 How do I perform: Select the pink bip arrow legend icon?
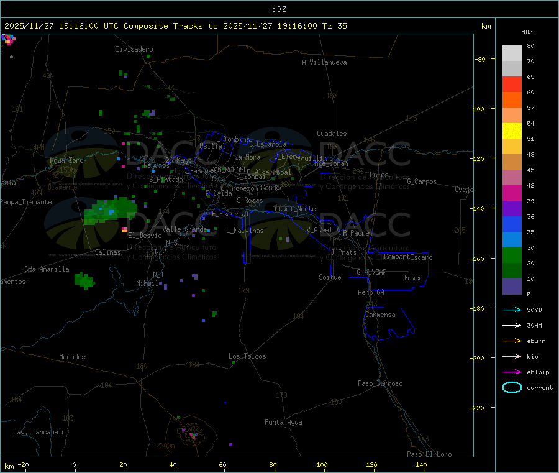pos(512,356)
